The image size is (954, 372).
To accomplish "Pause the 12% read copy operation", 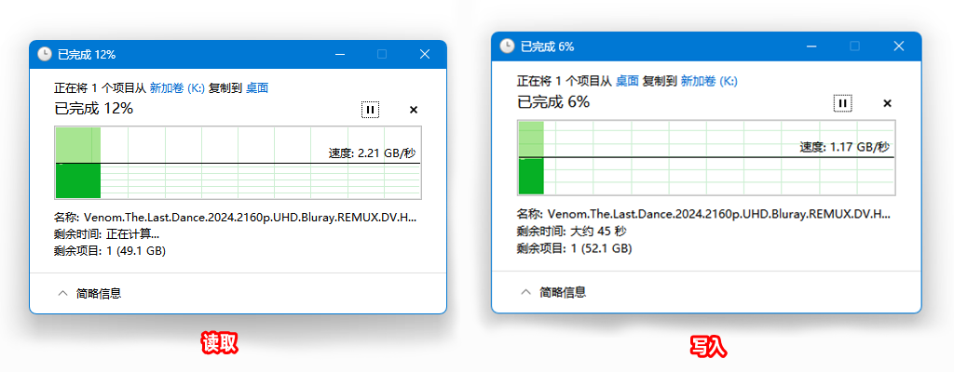I will (371, 110).
